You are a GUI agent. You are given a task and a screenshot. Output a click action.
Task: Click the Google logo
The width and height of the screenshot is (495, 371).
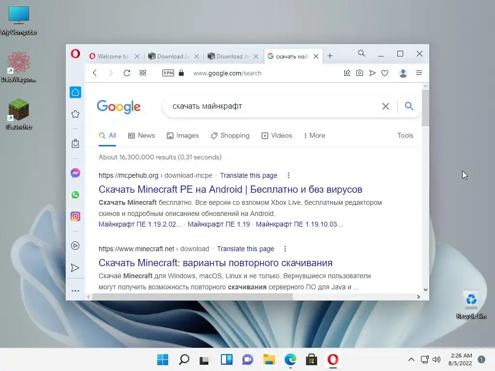click(119, 107)
